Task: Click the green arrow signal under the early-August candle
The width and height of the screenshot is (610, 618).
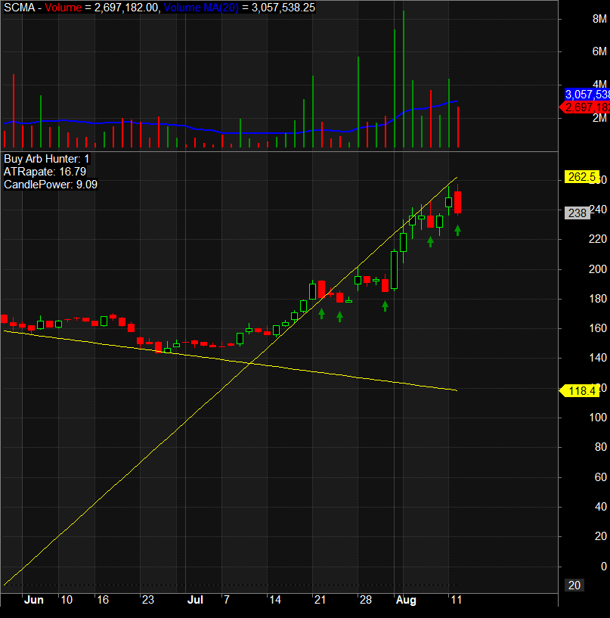Action: (x=430, y=241)
